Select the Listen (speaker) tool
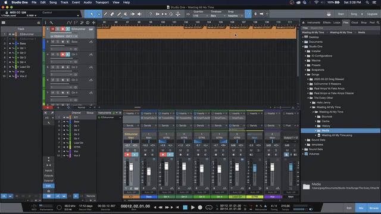381x214 pixels. [x=139, y=14]
